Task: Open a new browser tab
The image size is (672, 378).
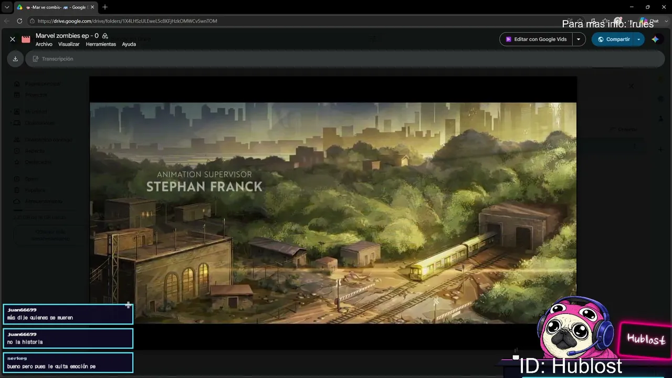Action: pos(105,7)
